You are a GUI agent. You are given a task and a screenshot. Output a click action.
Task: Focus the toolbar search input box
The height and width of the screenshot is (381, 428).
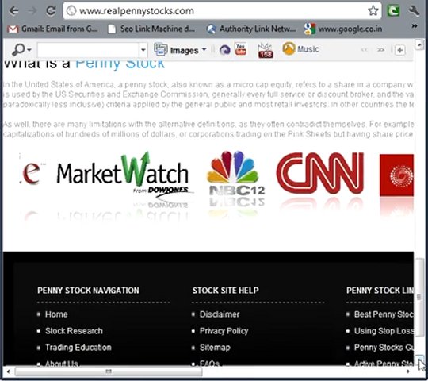point(88,50)
